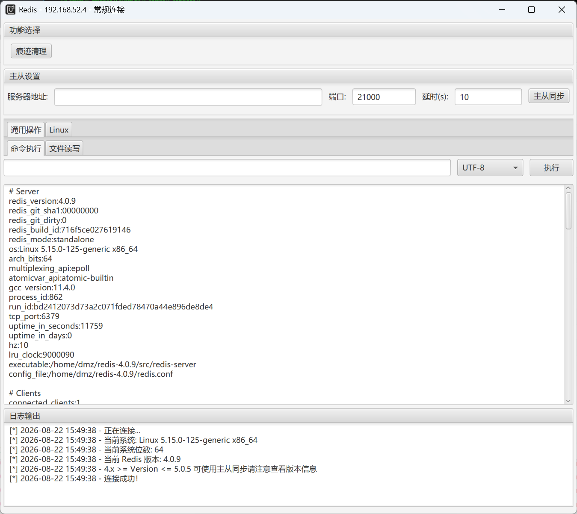Focus the 服务器地址 input field
Image resolution: width=577 pixels, height=514 pixels.
pos(188,97)
